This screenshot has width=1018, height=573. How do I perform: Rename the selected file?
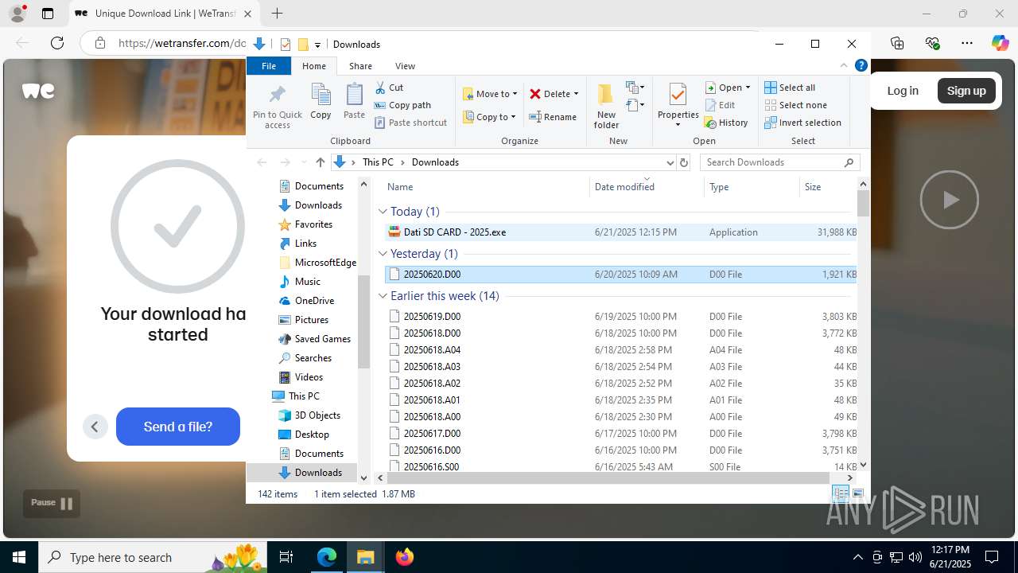(x=553, y=117)
